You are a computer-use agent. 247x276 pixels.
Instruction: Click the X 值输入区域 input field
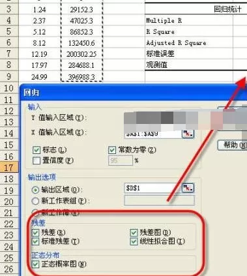click(153, 134)
